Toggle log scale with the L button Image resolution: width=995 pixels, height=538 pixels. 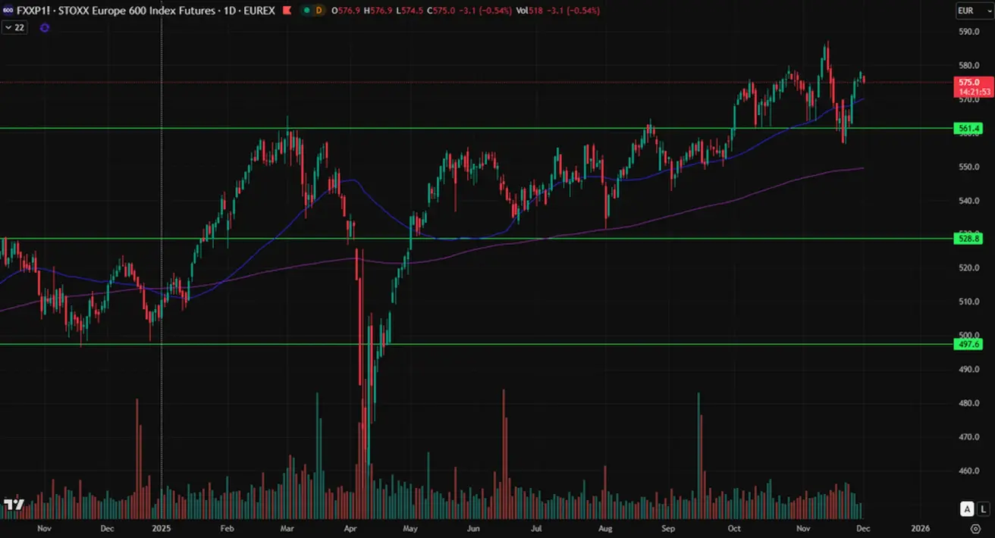click(x=983, y=508)
